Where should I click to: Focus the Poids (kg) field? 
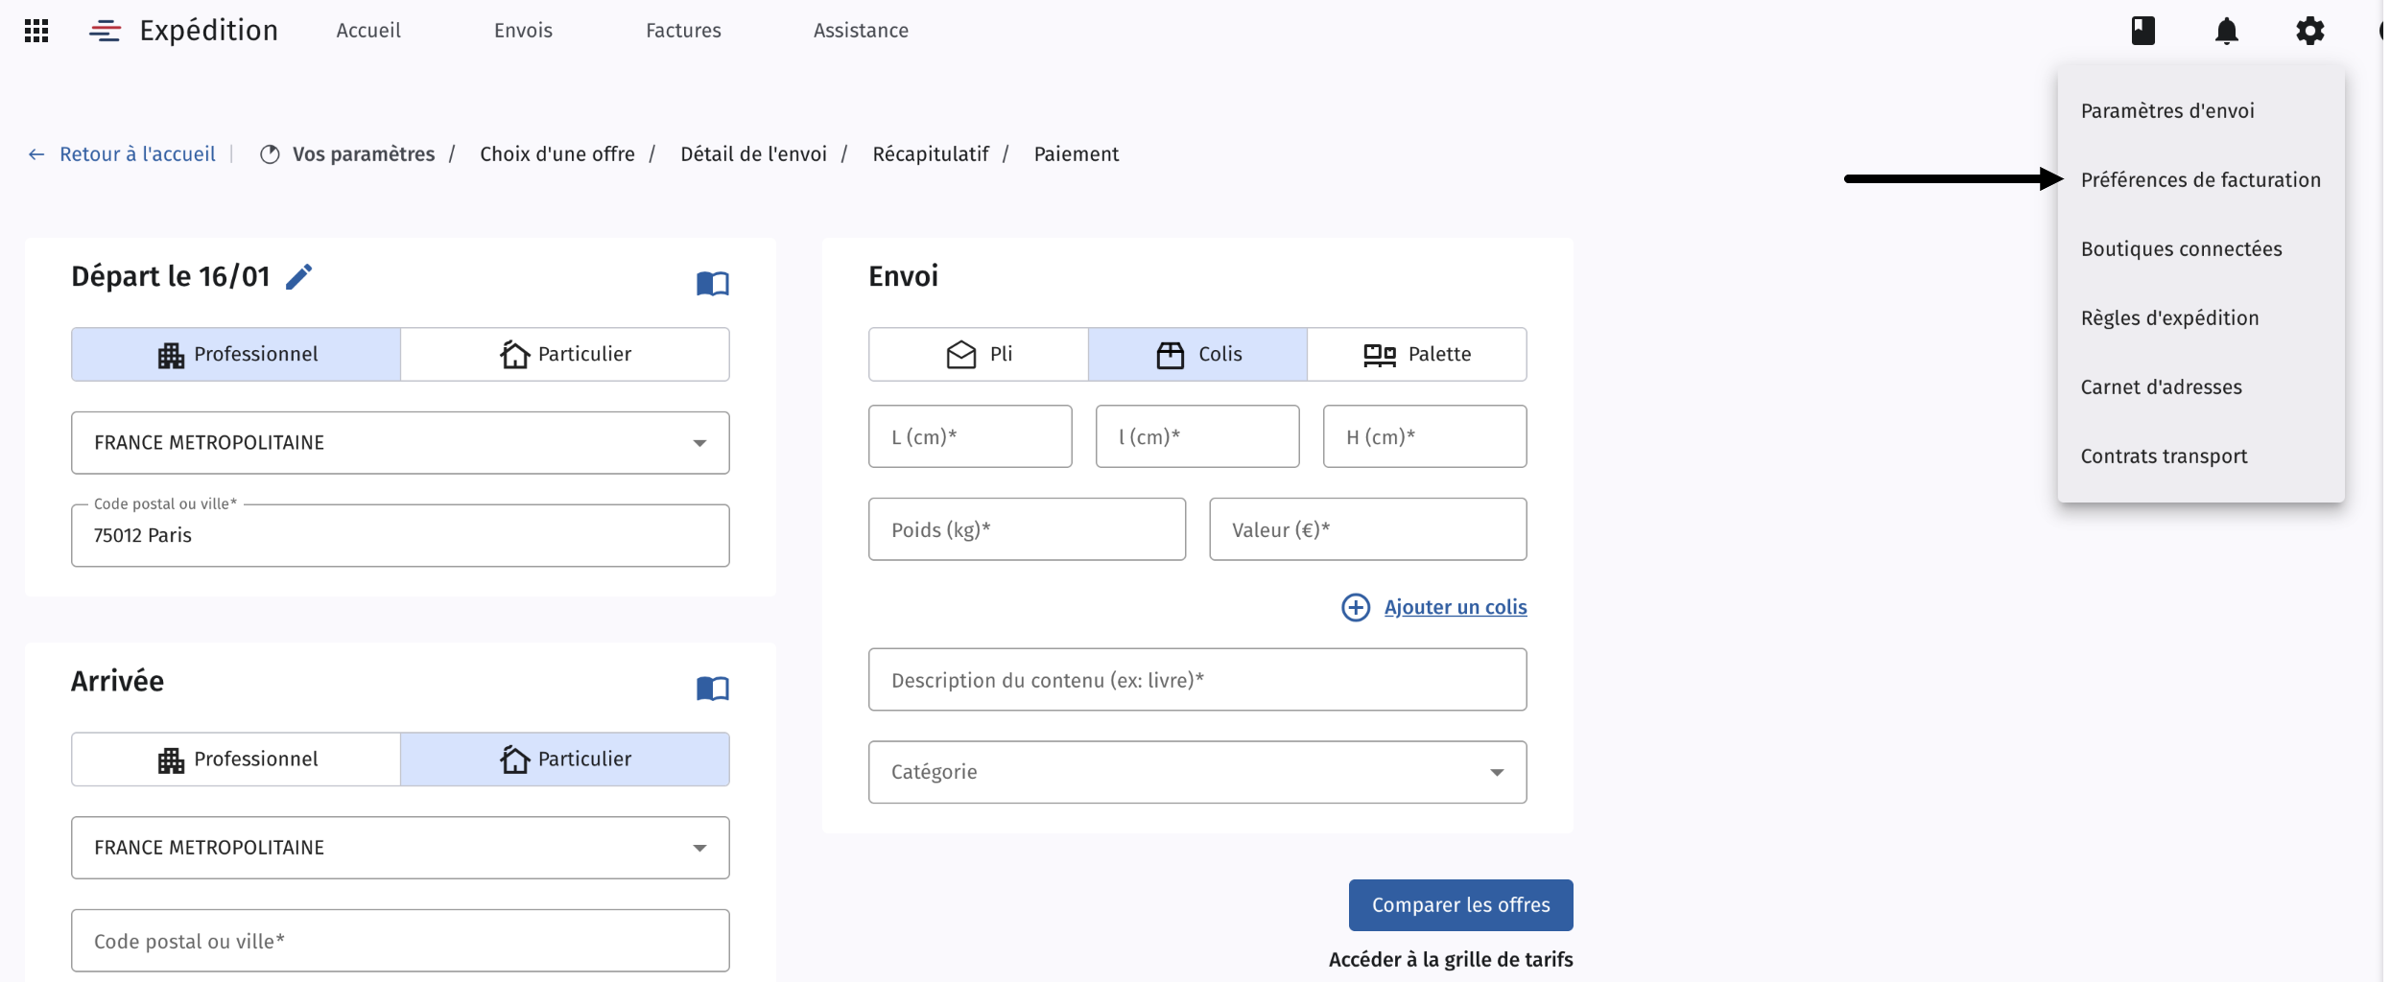point(1027,529)
